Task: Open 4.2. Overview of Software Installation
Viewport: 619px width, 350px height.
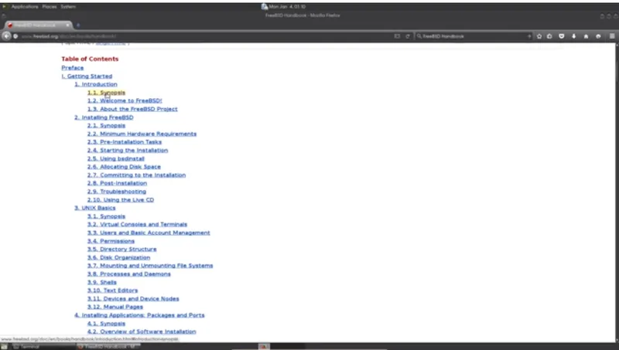Action: tap(142, 332)
